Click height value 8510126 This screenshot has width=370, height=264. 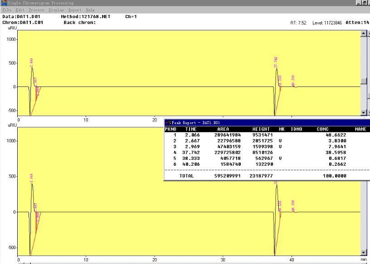pyautogui.click(x=263, y=153)
